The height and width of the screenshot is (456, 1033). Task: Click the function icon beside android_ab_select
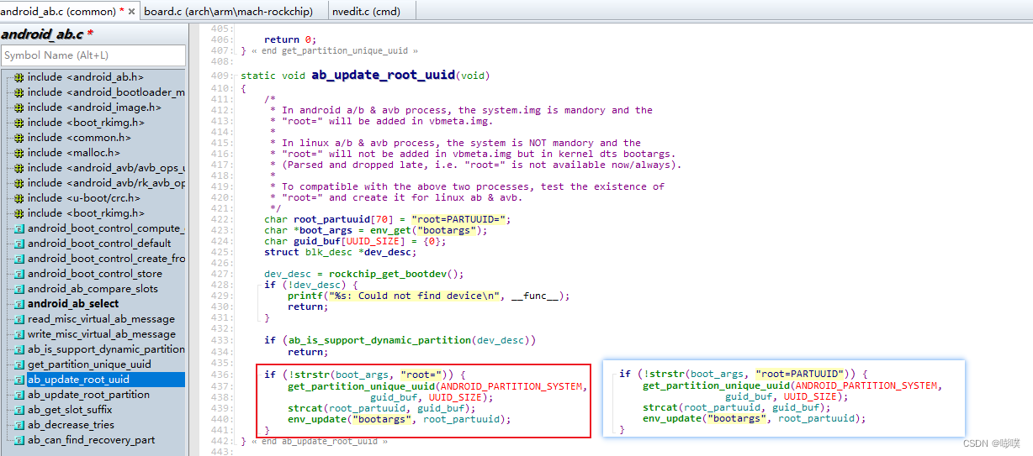(19, 304)
